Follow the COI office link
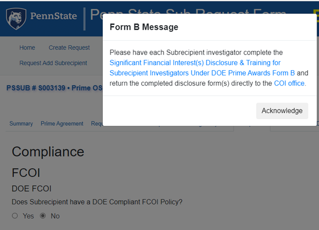Screen dimensions: 319x230 click(x=289, y=83)
